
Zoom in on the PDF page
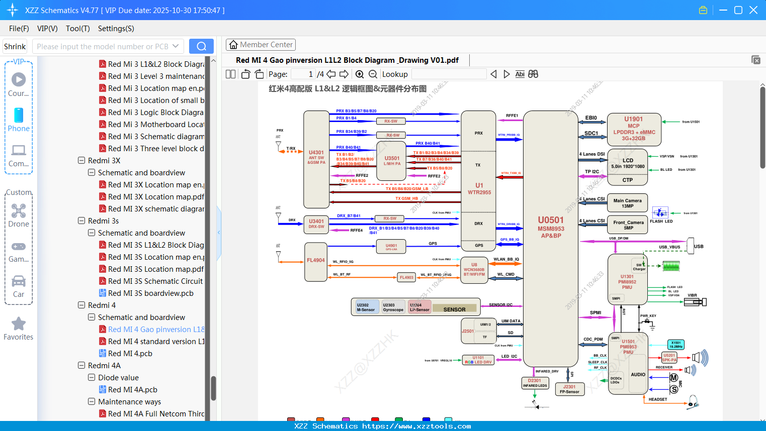(x=360, y=74)
